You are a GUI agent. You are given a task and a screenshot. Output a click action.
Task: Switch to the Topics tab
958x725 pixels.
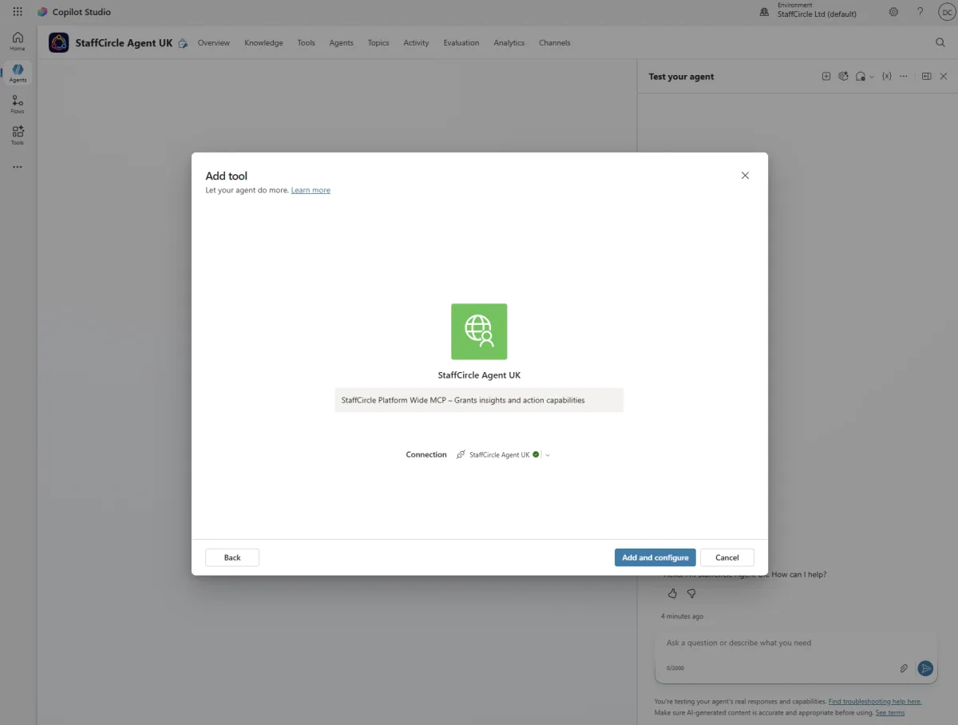pos(378,43)
